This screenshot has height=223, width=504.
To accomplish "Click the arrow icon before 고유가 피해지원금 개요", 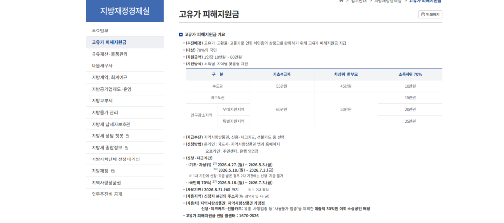I will click(181, 34).
